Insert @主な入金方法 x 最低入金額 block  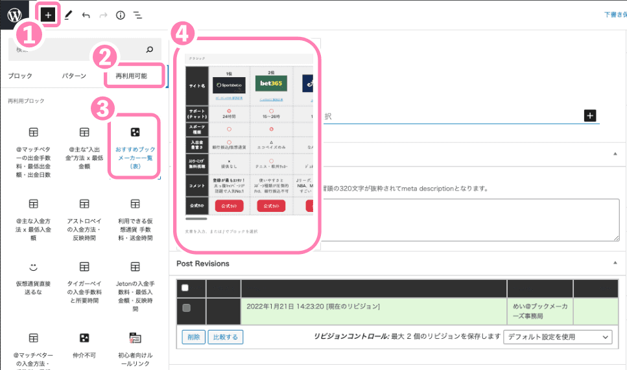[x=33, y=220]
